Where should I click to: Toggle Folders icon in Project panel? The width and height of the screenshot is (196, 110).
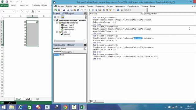click(x=62, y=17)
